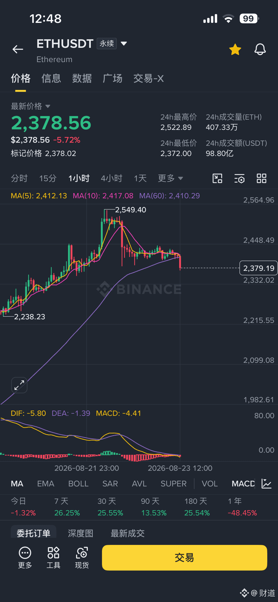The width and height of the screenshot is (278, 602).
Task: Tap the Wi-Fi icon in status bar
Action: [x=228, y=18]
